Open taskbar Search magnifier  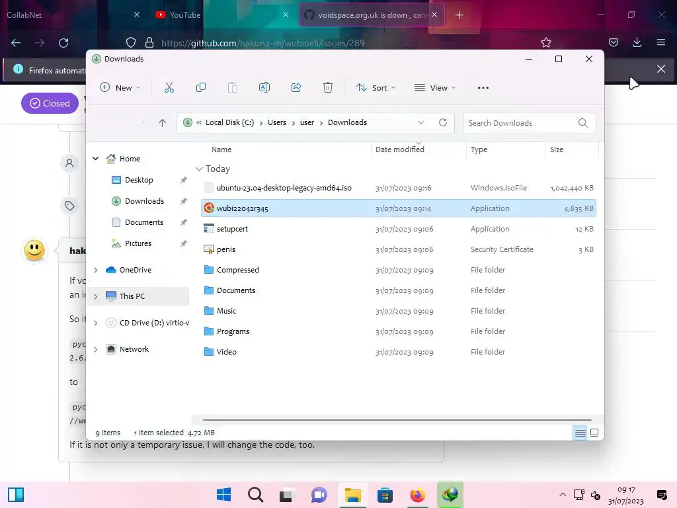pos(256,495)
